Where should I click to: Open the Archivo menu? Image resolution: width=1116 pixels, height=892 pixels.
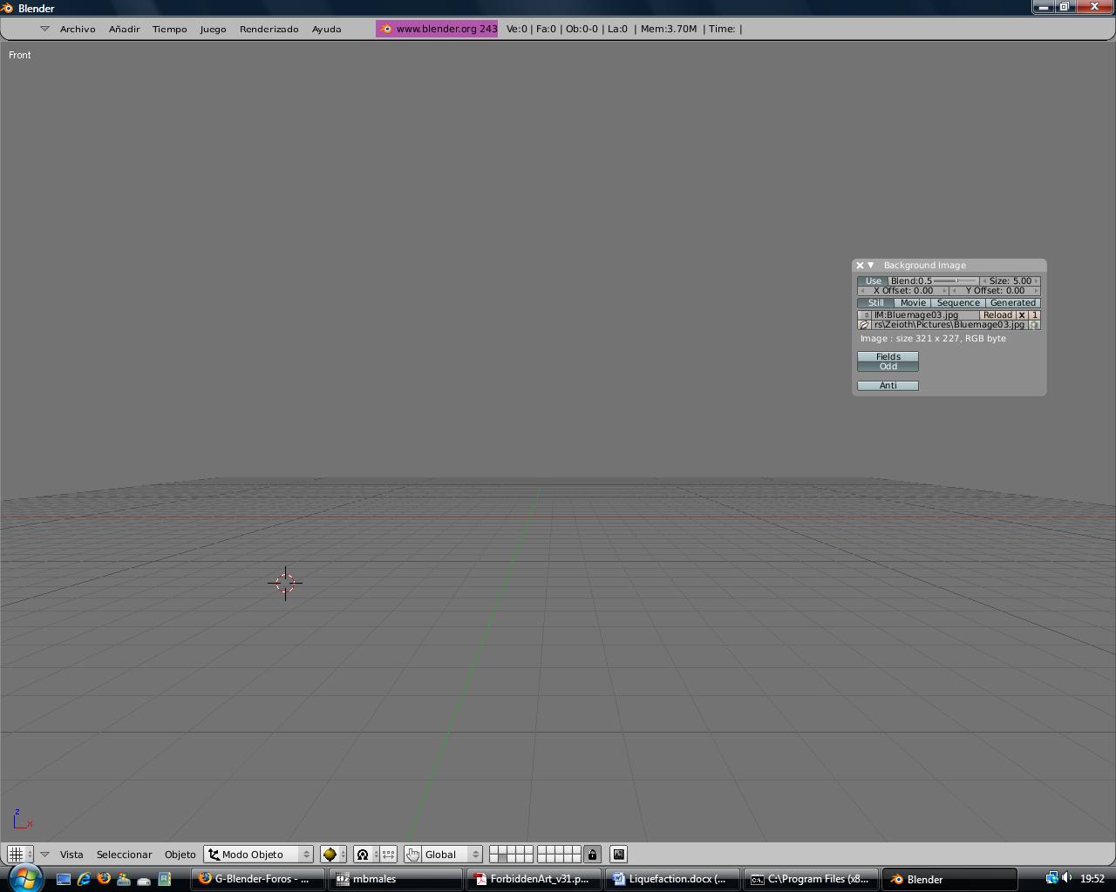tap(78, 29)
